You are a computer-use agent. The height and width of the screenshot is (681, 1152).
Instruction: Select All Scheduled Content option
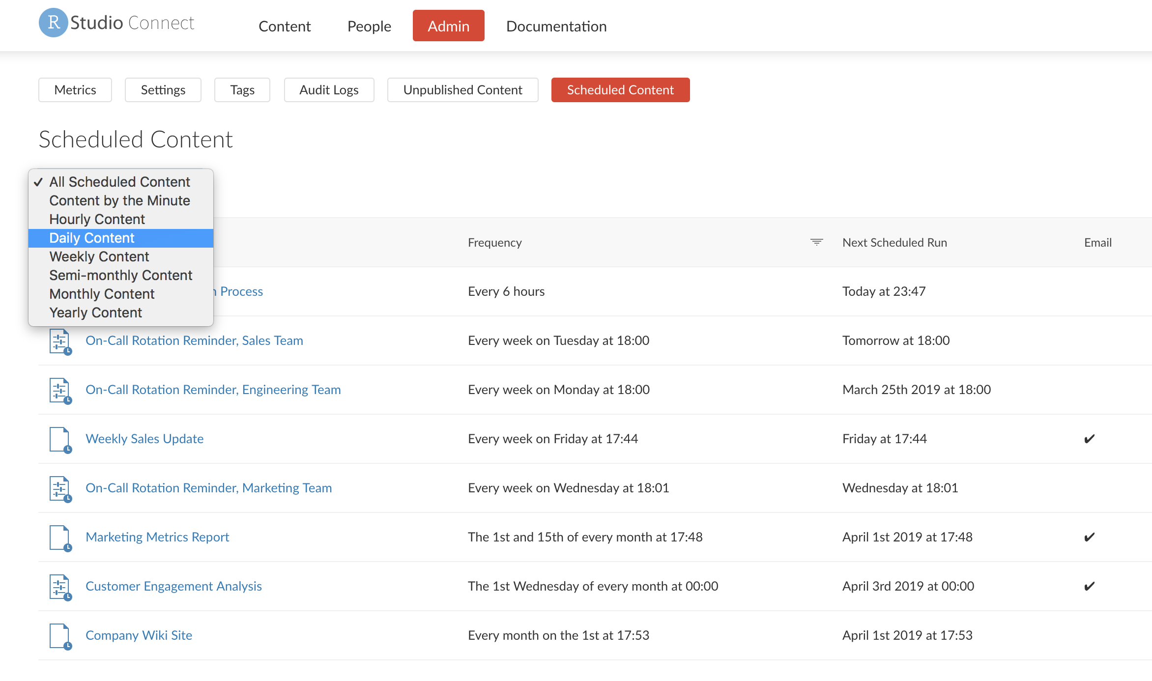119,182
